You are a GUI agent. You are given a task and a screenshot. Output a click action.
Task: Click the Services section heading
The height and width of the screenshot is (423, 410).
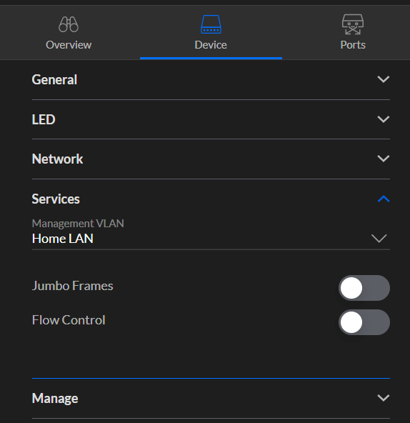coord(56,199)
